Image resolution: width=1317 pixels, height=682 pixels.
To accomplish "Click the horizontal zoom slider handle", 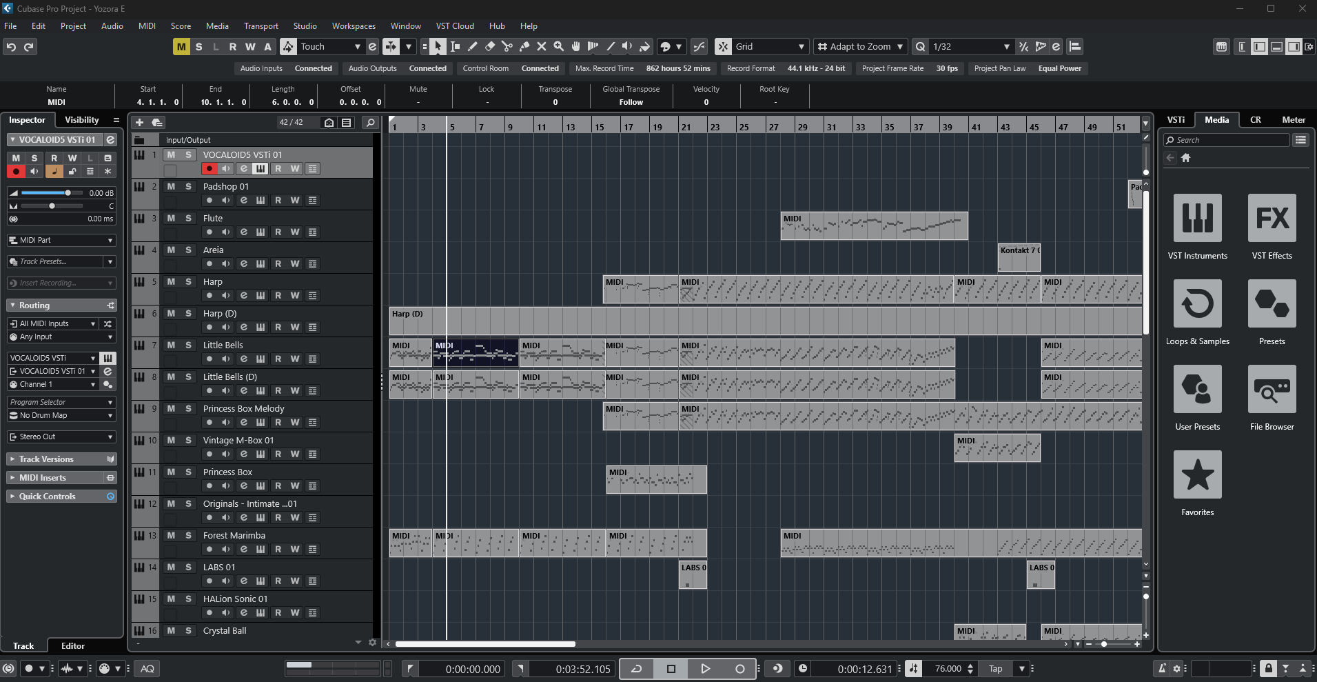I will point(1104,644).
